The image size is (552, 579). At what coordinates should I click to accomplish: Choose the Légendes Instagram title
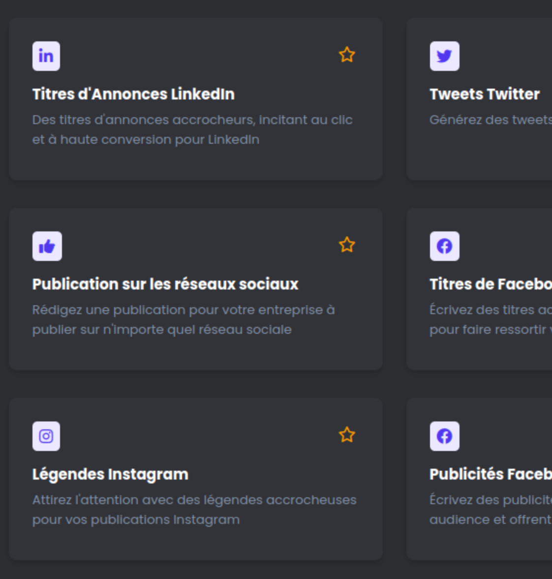point(110,475)
